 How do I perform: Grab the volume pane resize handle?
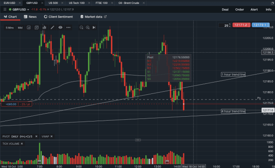(x=138, y=140)
